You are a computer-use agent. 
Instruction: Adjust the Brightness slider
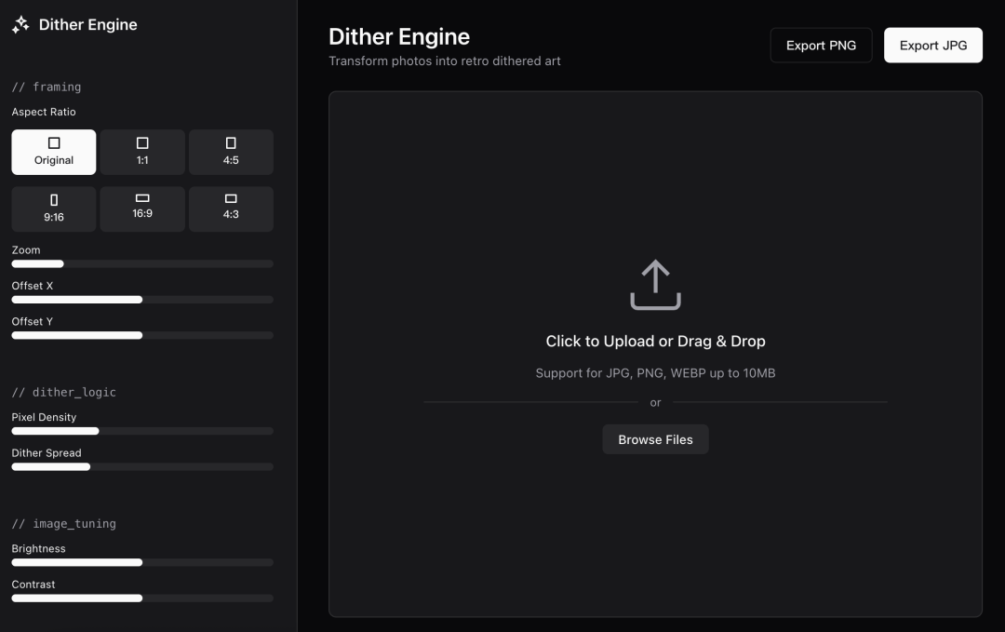point(142,562)
